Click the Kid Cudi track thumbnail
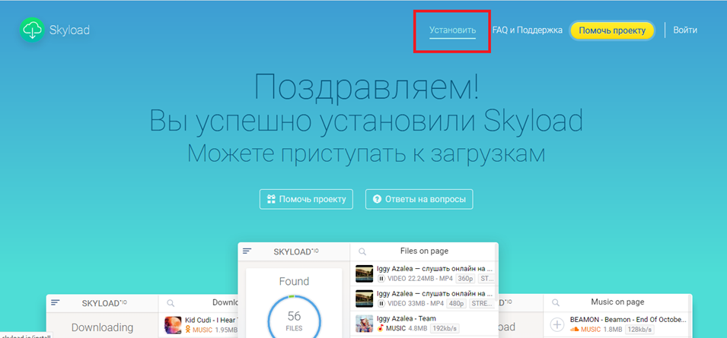 173,324
